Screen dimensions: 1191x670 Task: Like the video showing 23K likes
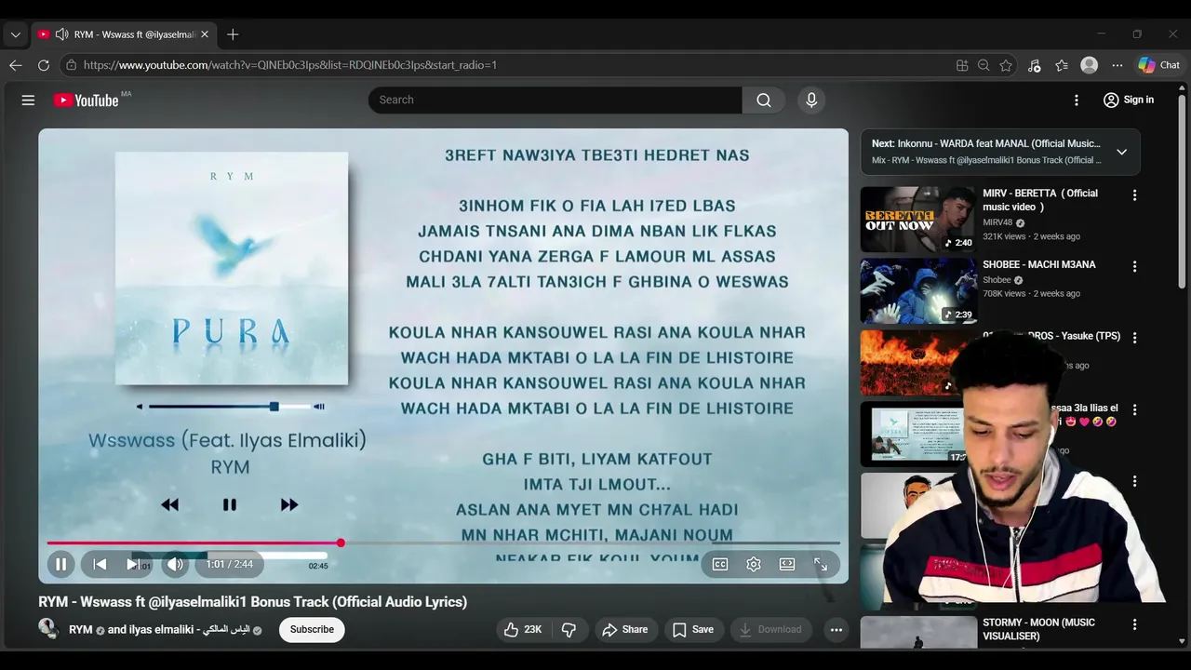pyautogui.click(x=523, y=630)
